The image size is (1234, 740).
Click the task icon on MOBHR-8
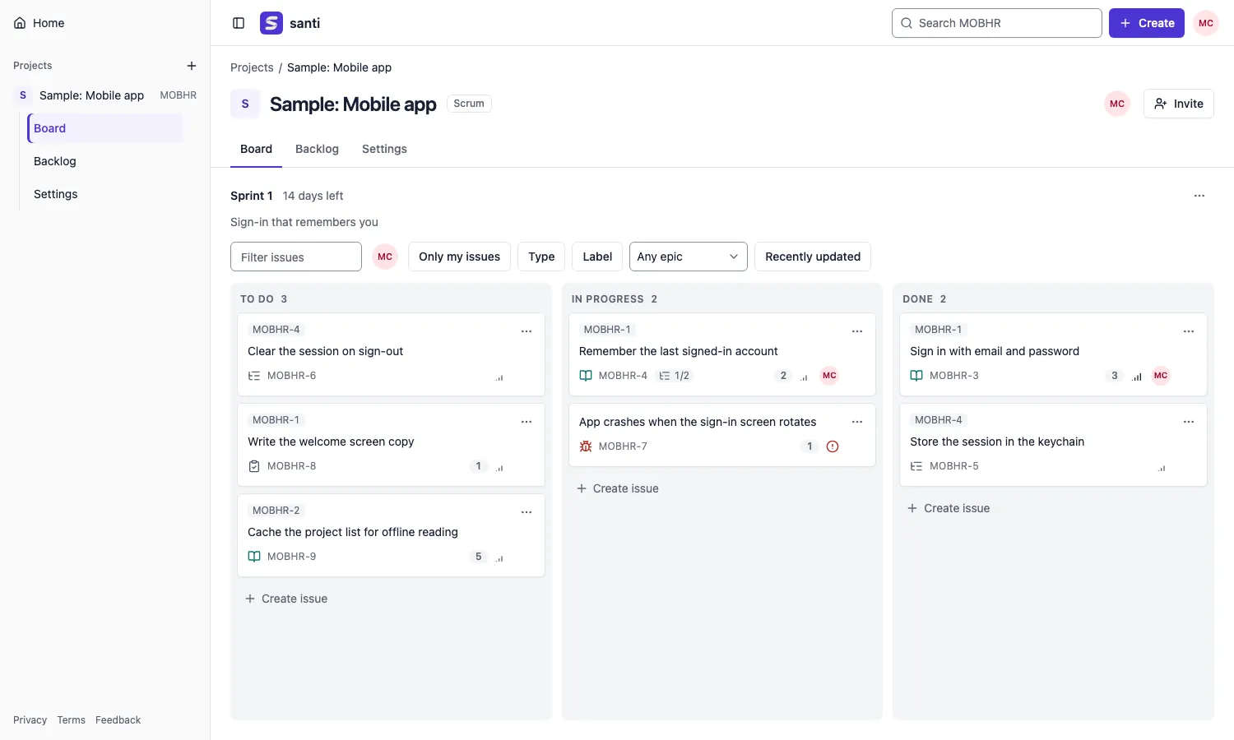(x=254, y=466)
